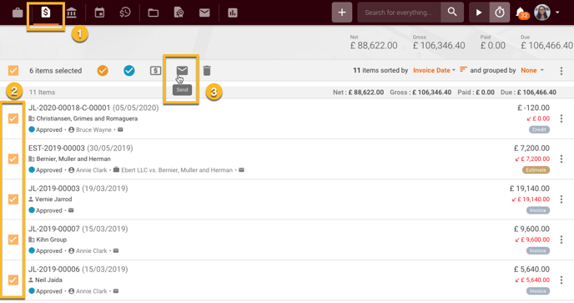The image size is (574, 303).
Task: Open the calendar icon in top bar
Action: pos(99,13)
